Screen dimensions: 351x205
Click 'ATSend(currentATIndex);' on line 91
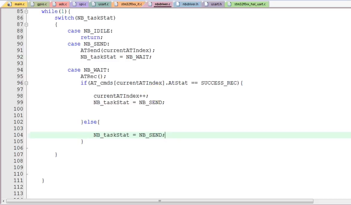pyautogui.click(x=118, y=50)
